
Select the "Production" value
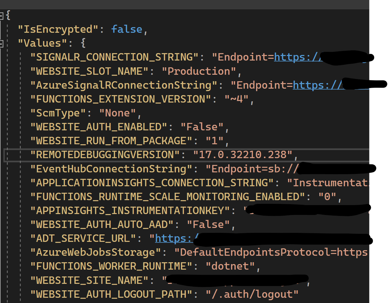click(x=199, y=71)
